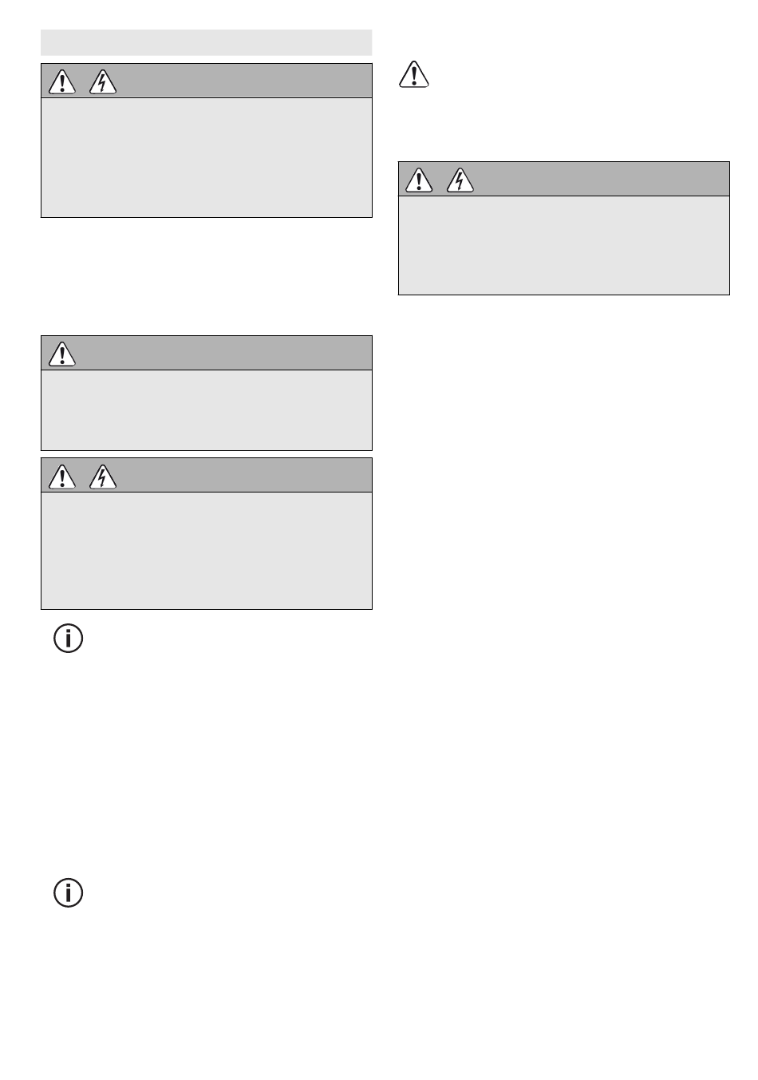Click the warning triangle in the right-column box header
Viewport: 758px width, 1080px height.
pyautogui.click(x=419, y=180)
